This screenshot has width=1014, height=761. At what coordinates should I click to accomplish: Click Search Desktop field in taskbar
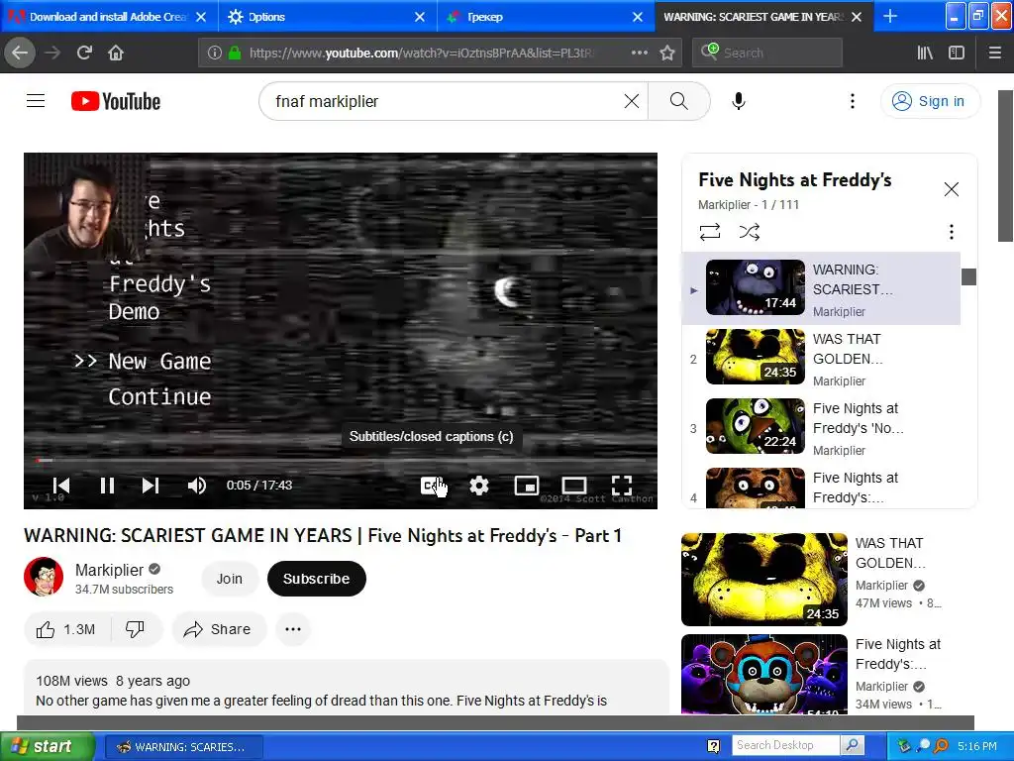(785, 745)
